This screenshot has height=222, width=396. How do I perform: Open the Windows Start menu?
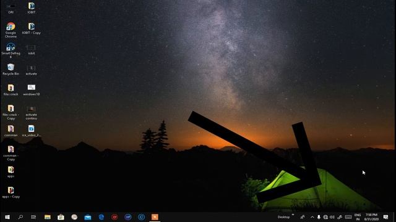point(7,217)
